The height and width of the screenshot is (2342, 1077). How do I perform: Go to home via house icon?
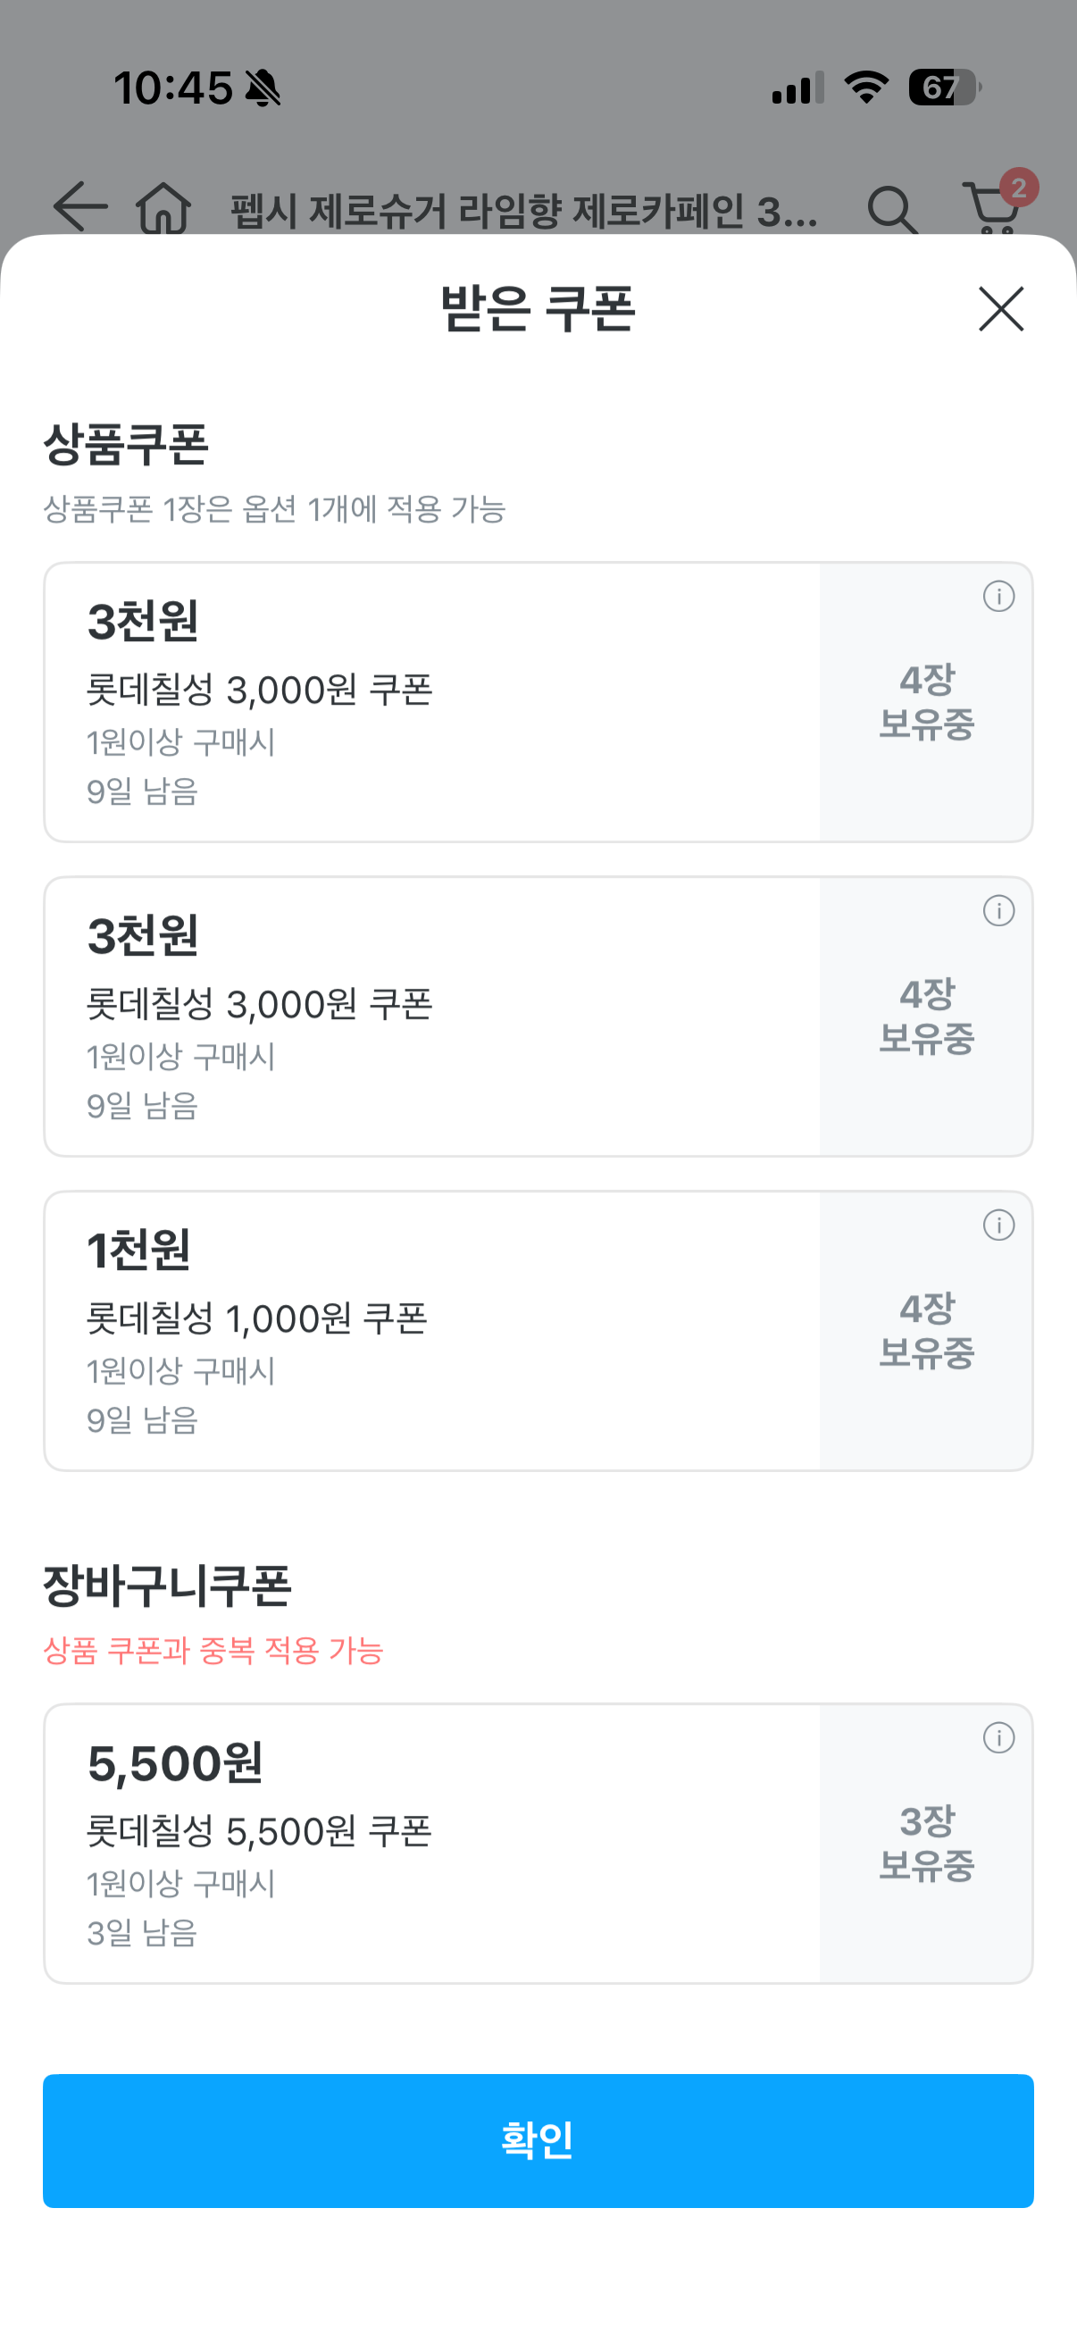[163, 207]
